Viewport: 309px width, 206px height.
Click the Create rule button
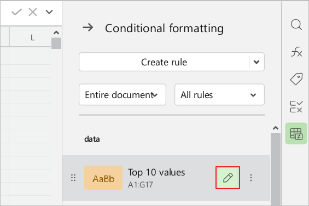(164, 62)
